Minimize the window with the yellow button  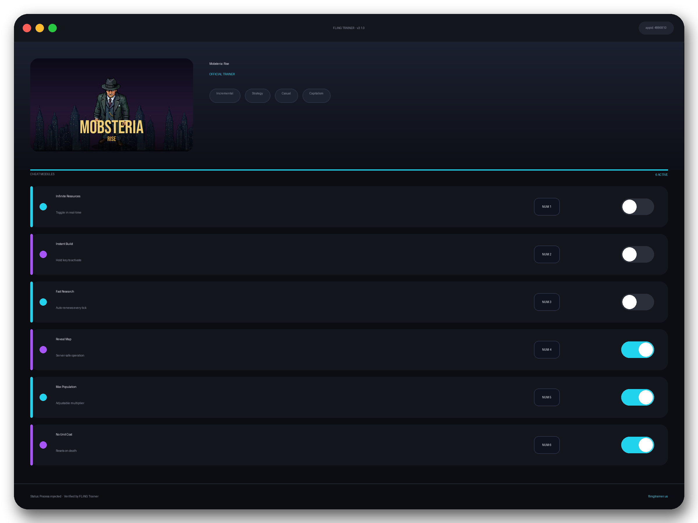tap(40, 28)
